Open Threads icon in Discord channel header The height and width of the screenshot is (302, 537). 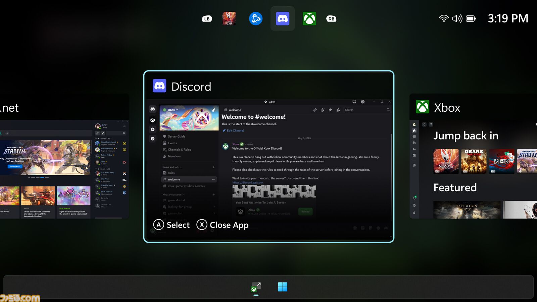(x=315, y=110)
